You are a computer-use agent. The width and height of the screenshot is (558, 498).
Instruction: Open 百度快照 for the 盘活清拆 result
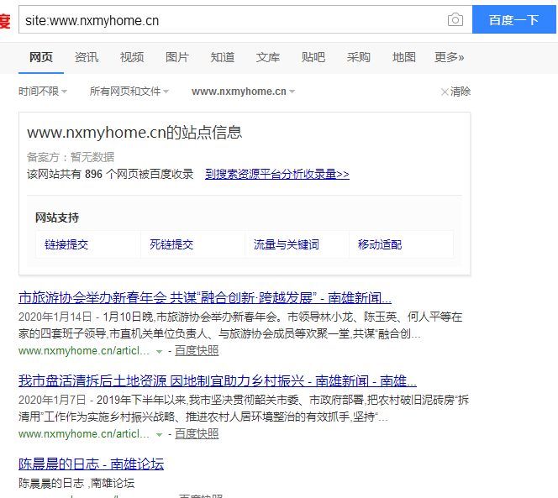pos(197,434)
